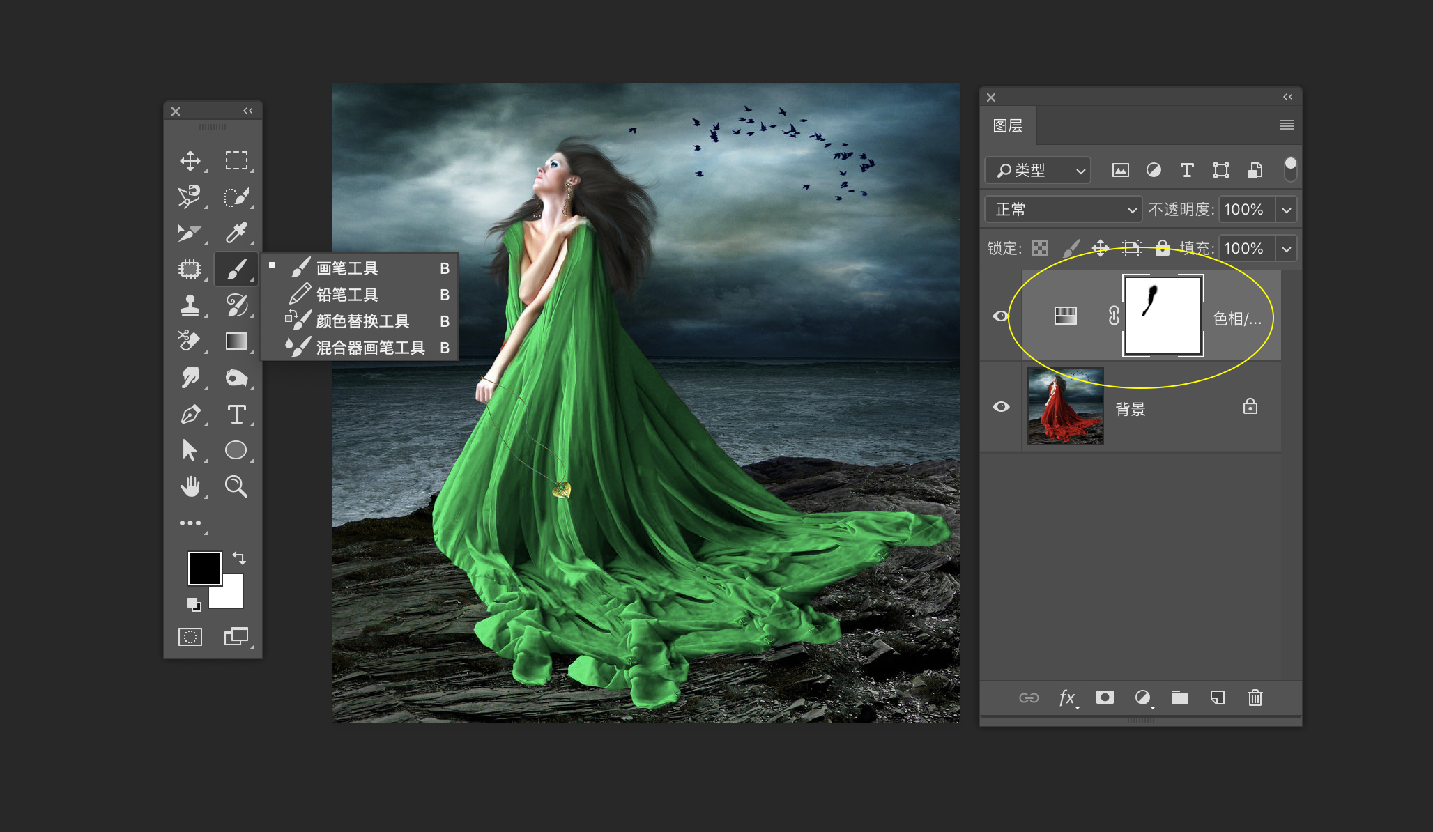Select the Eyedropper tool
This screenshot has width=1433, height=832.
(x=236, y=233)
